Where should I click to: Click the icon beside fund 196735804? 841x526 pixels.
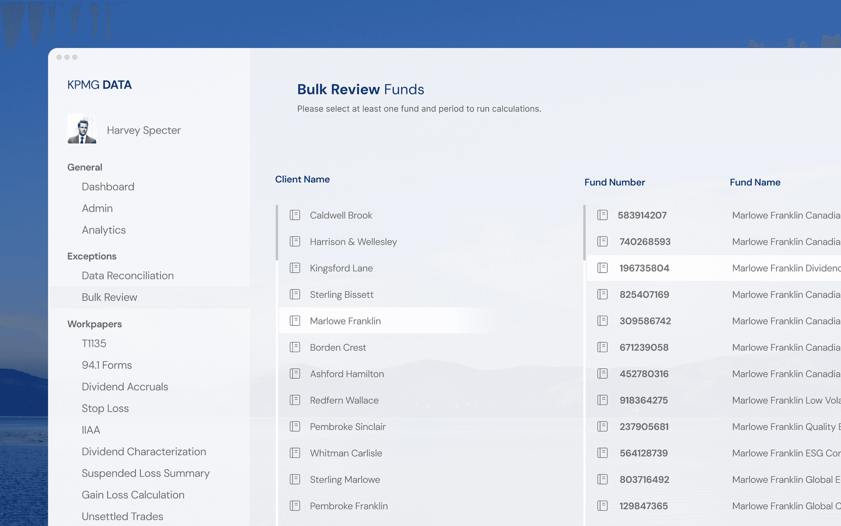(602, 268)
